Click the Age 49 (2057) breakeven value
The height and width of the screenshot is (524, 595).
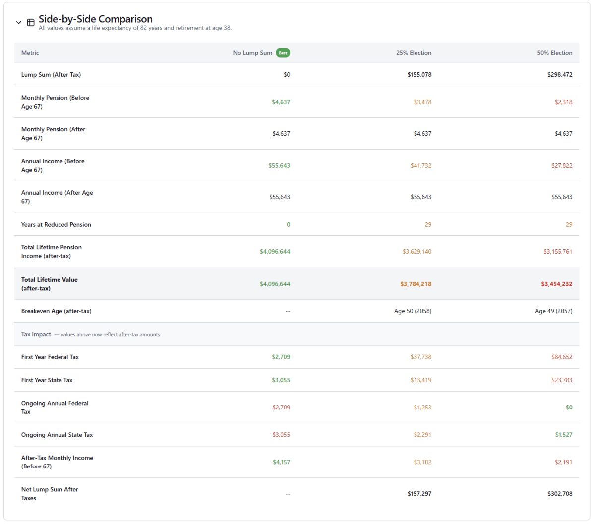[x=554, y=311]
